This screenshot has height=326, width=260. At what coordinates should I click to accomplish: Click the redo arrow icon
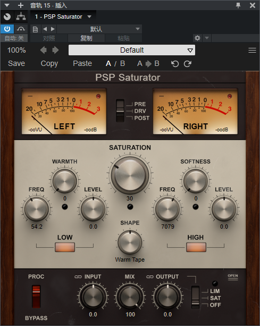pos(188,64)
